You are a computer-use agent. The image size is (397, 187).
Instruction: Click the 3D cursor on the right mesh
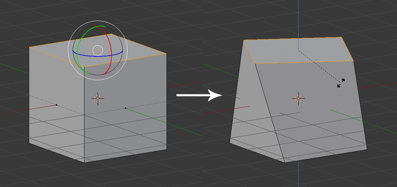pyautogui.click(x=298, y=98)
